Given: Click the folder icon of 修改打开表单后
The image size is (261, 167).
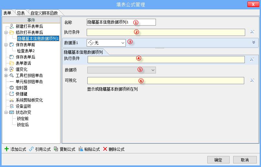Looking at the screenshot, I should tap(12, 32).
